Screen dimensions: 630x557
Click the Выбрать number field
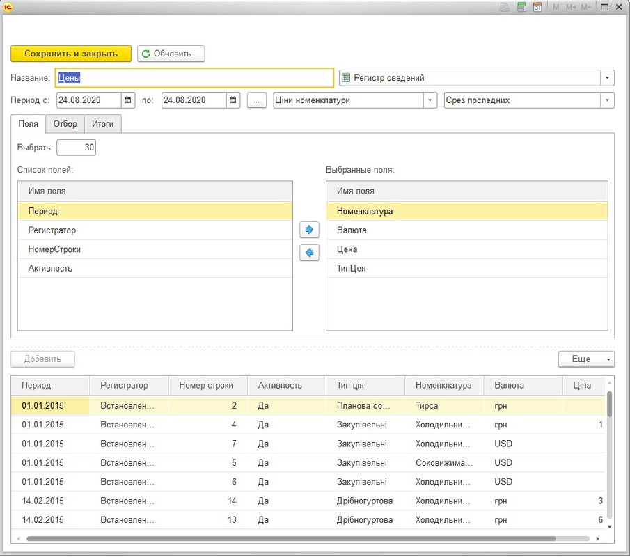76,148
